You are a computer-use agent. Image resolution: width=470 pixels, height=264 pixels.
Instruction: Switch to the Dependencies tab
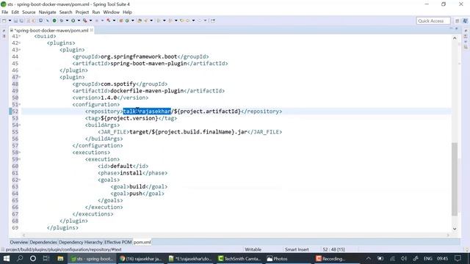(x=43, y=242)
